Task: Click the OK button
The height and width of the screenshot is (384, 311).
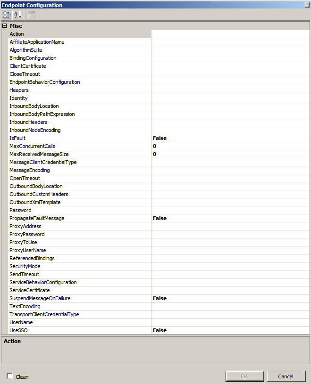Action: tap(244, 376)
